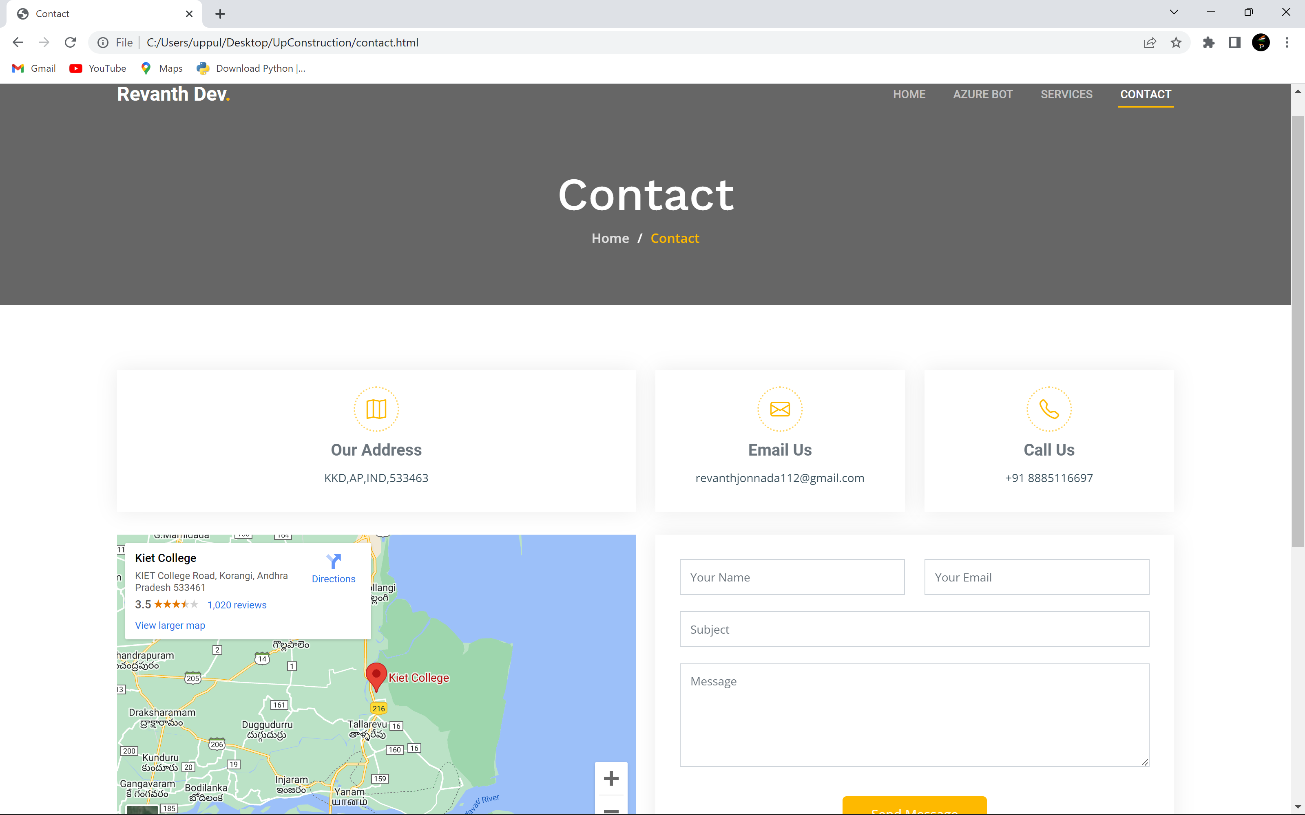Open the browser extensions puzzle icon
The width and height of the screenshot is (1305, 815).
(x=1208, y=42)
